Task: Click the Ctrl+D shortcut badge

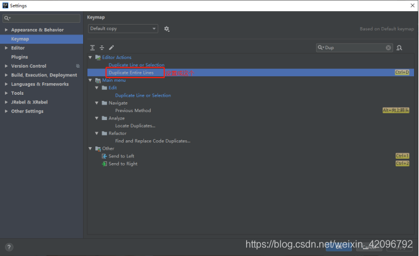Action: (402, 73)
